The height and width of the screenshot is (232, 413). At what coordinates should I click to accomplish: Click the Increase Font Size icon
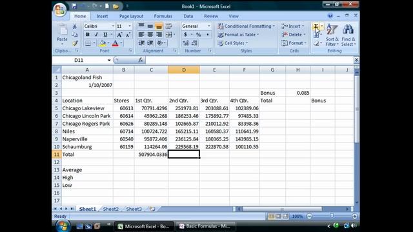[119, 35]
